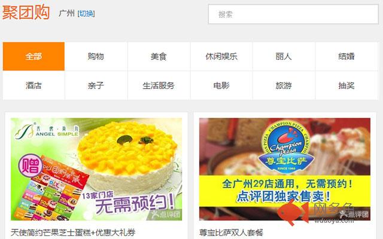Open the 生活服务 category
Screen dimensions: 383x239
159,85
